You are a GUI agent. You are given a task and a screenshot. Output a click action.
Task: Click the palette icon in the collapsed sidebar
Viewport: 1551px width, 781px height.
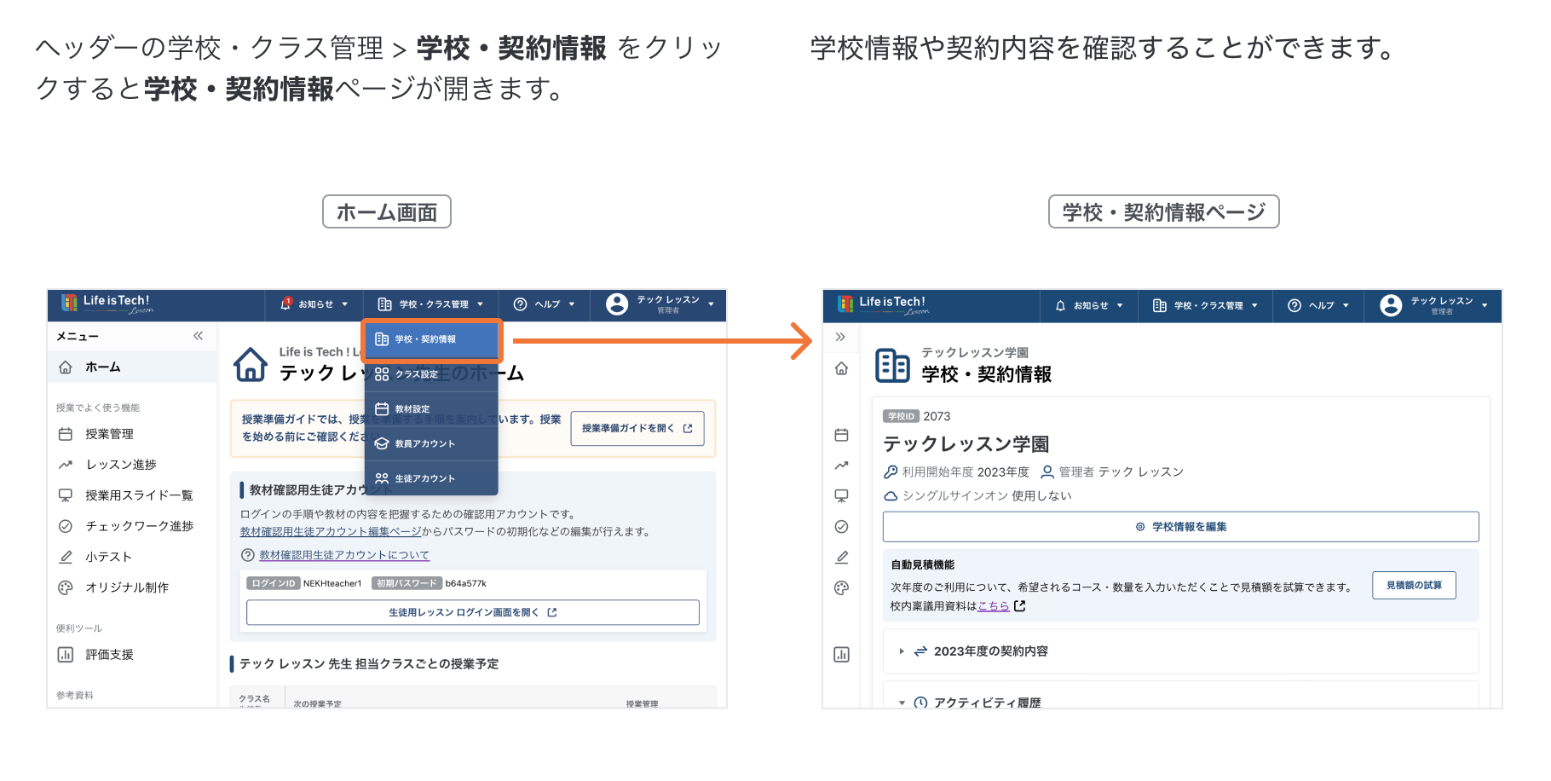841,587
